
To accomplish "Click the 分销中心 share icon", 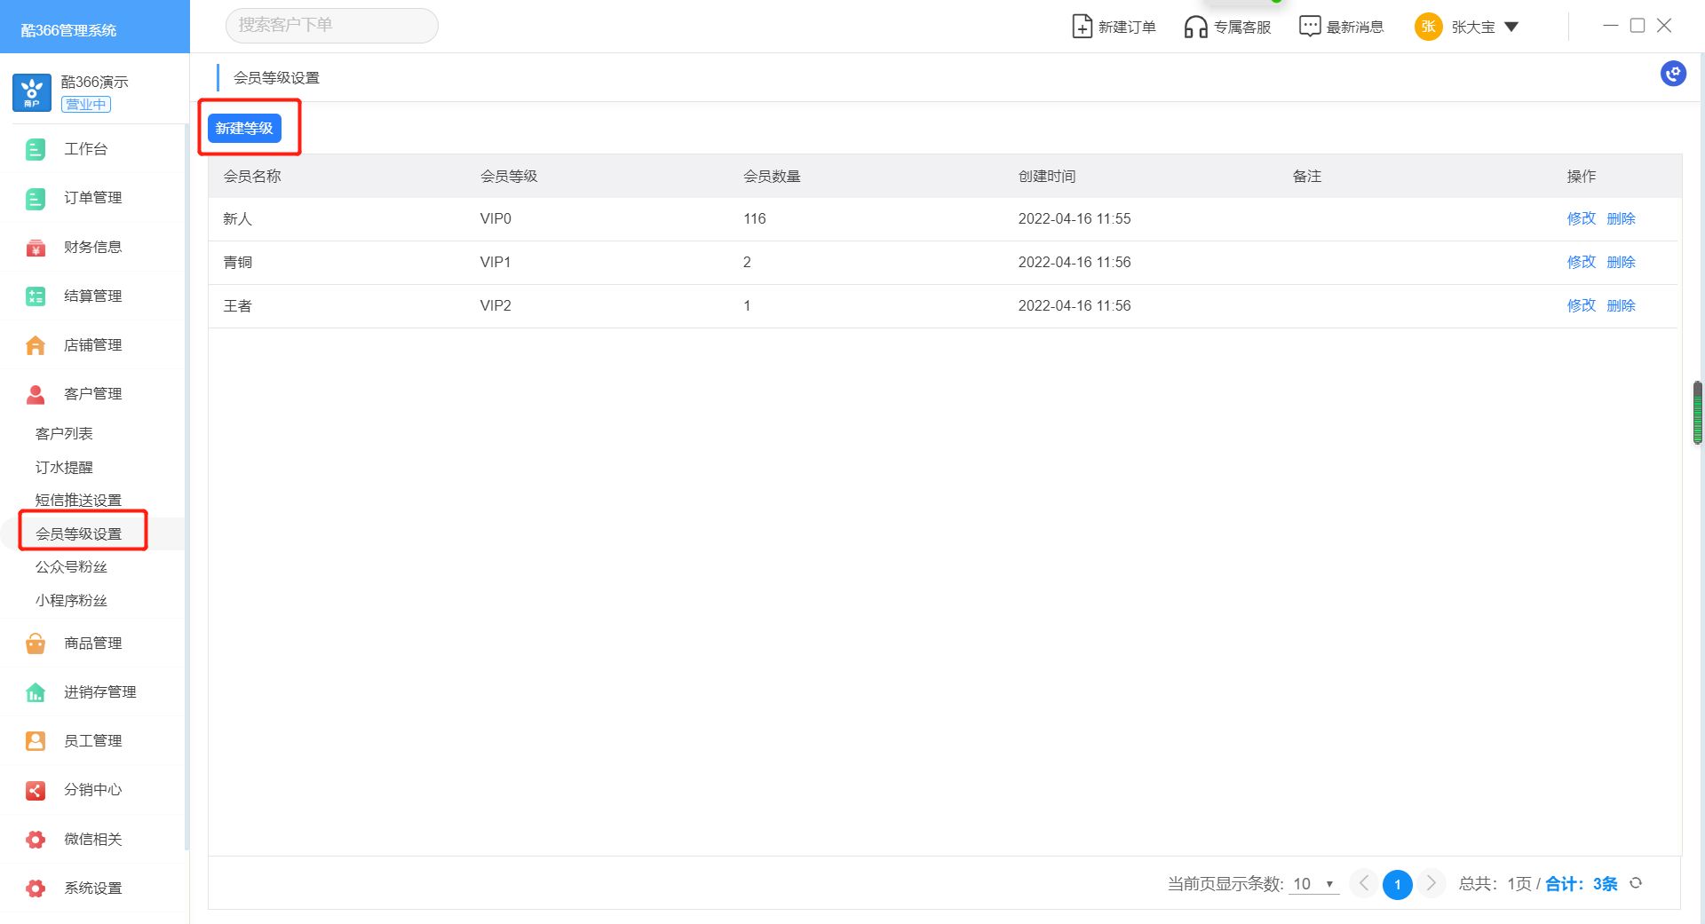I will (x=36, y=790).
